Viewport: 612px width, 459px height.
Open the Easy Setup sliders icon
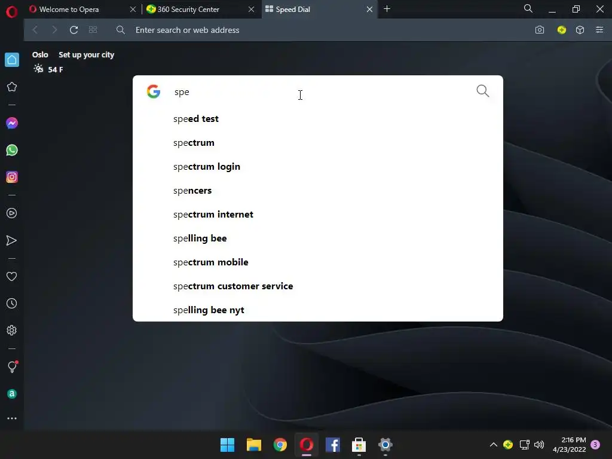coord(599,30)
